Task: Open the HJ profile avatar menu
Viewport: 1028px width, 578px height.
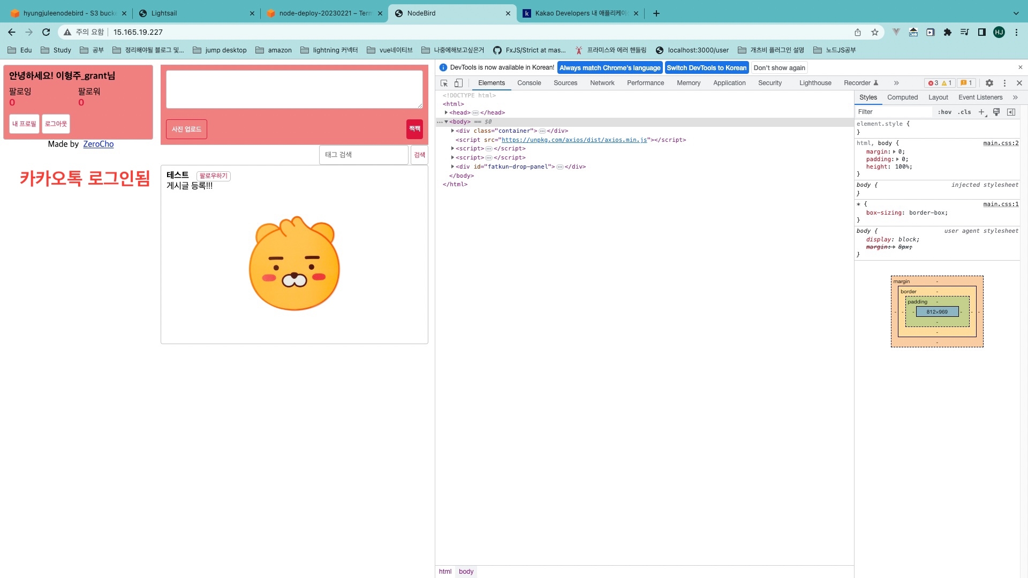Action: [999, 32]
